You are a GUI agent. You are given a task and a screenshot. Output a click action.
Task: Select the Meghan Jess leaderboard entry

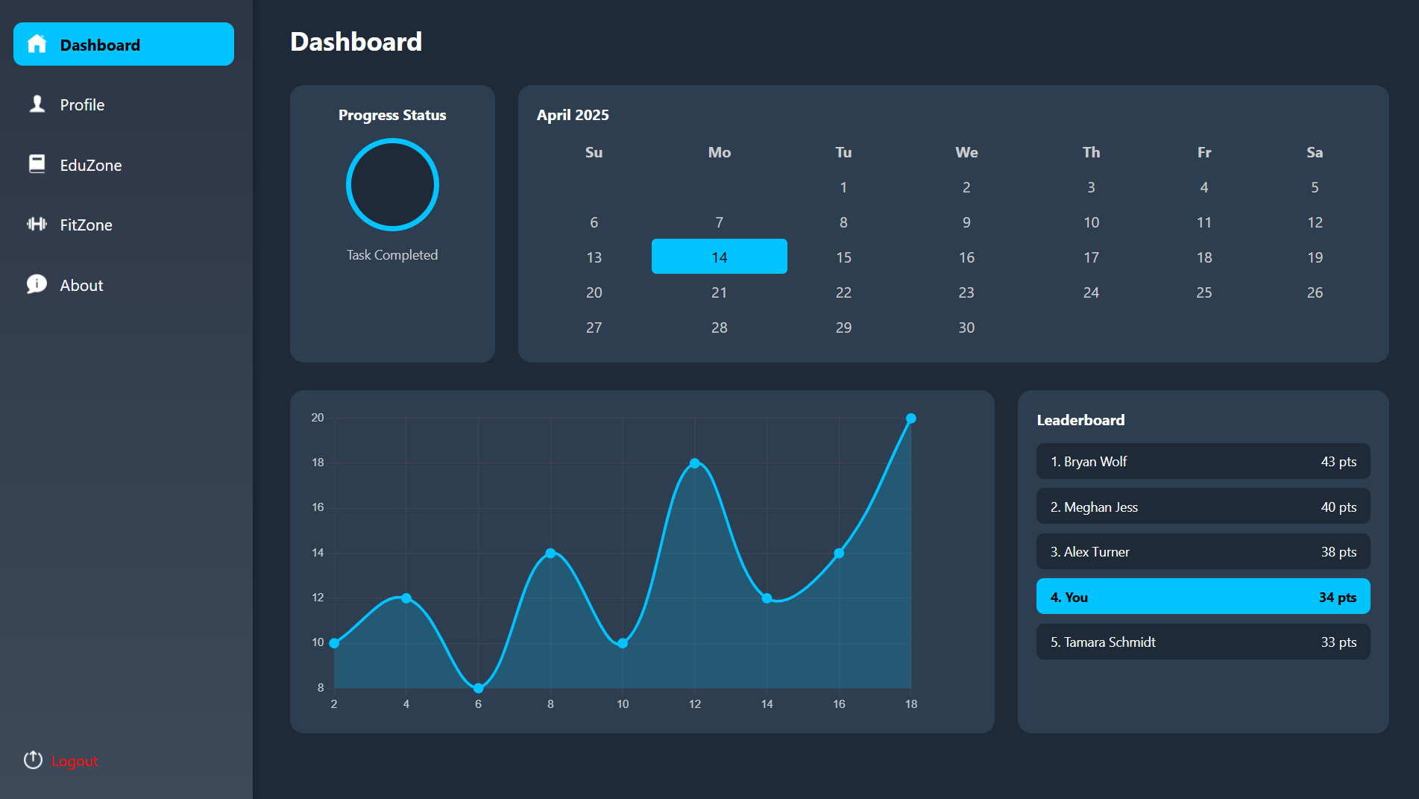coord(1204,507)
